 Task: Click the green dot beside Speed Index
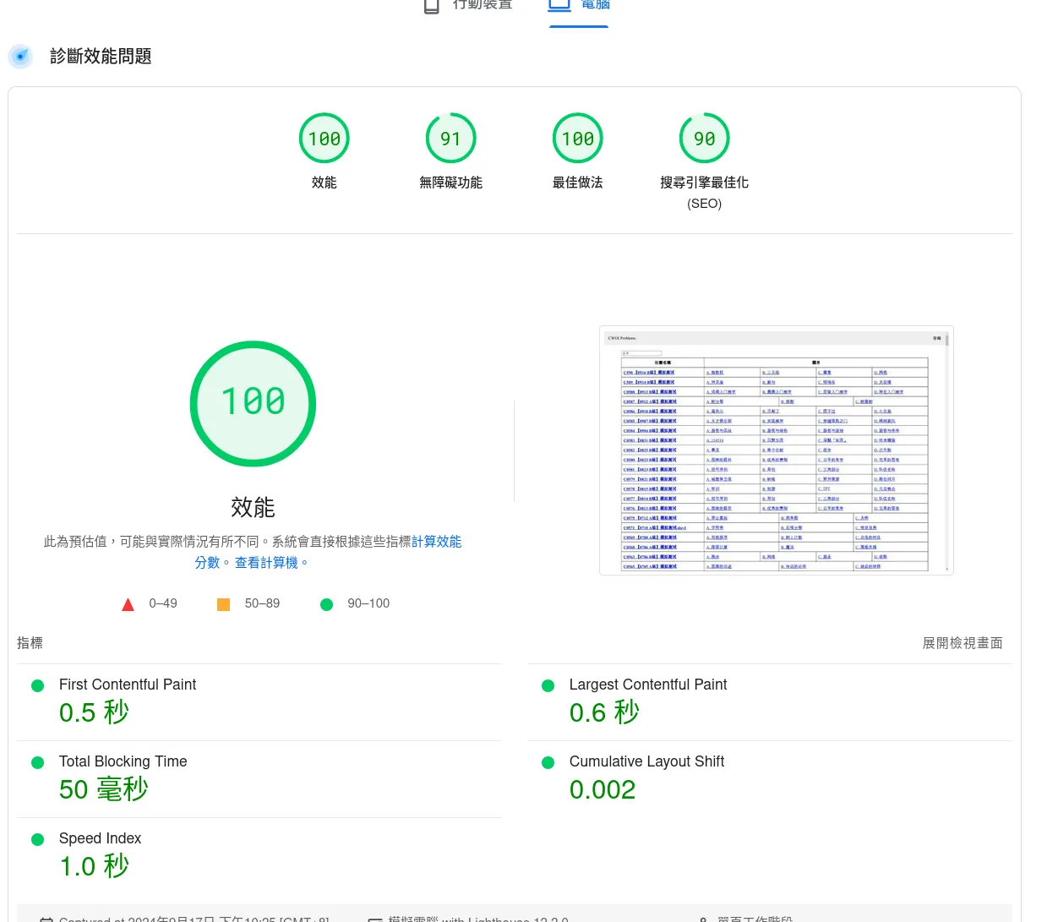[37, 839]
